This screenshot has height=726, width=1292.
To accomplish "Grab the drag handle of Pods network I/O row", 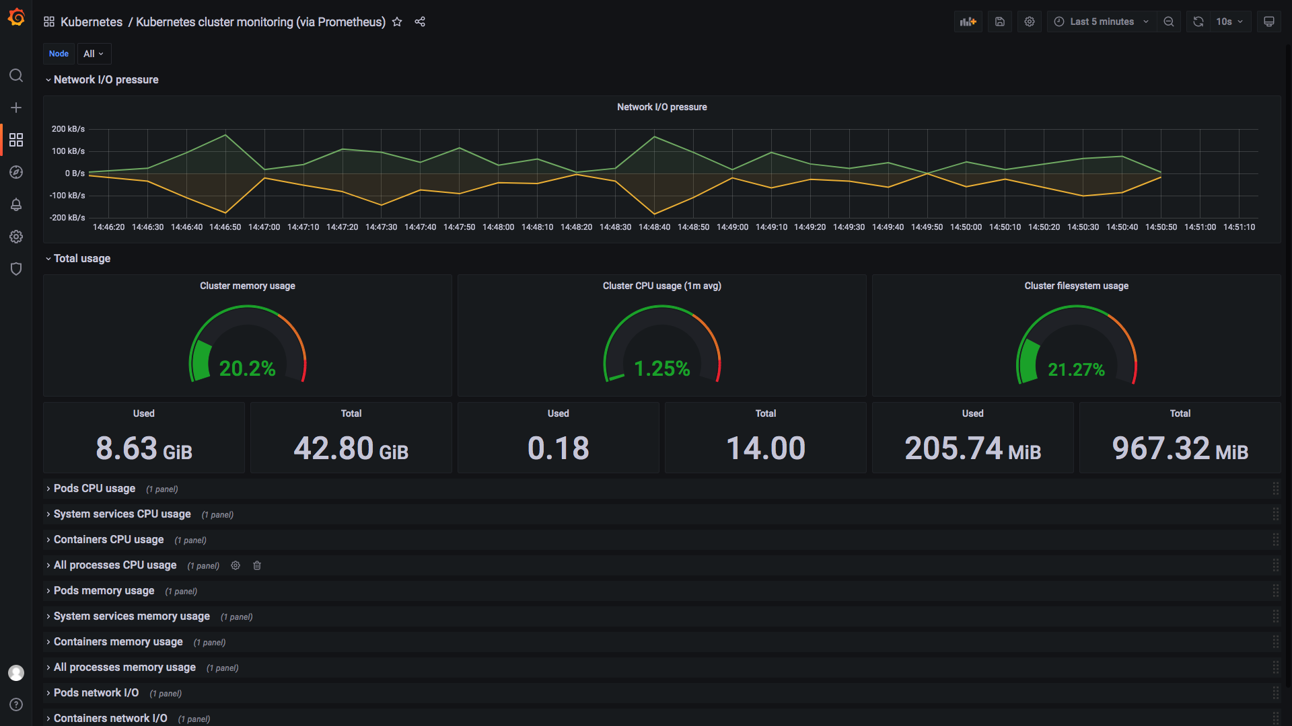I will pos(1275,693).
